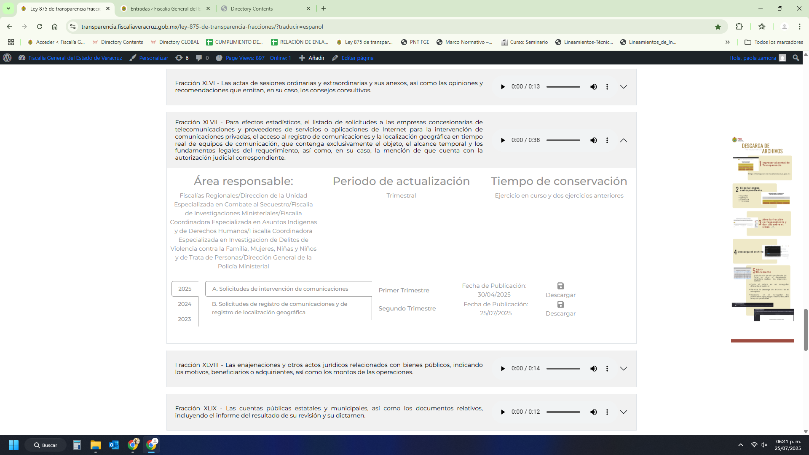Mute the Fracción XLVI audio player
The width and height of the screenshot is (809, 455).
(x=593, y=87)
